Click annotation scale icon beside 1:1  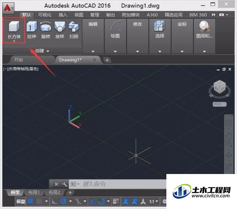pyautogui.click(x=143, y=201)
